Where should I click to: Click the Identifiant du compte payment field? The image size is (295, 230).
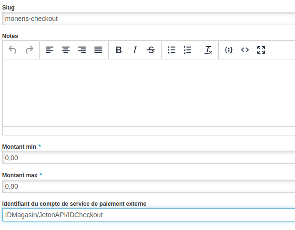pyautogui.click(x=148, y=215)
